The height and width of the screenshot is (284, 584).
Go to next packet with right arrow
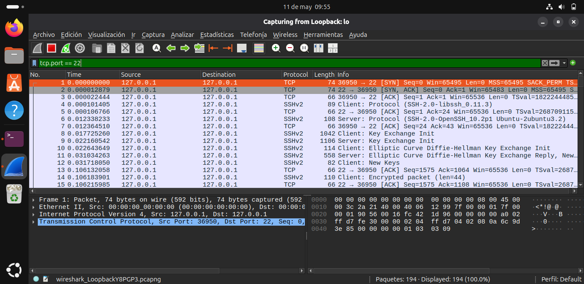pyautogui.click(x=185, y=48)
